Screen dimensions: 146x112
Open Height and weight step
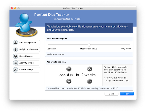[26, 49]
